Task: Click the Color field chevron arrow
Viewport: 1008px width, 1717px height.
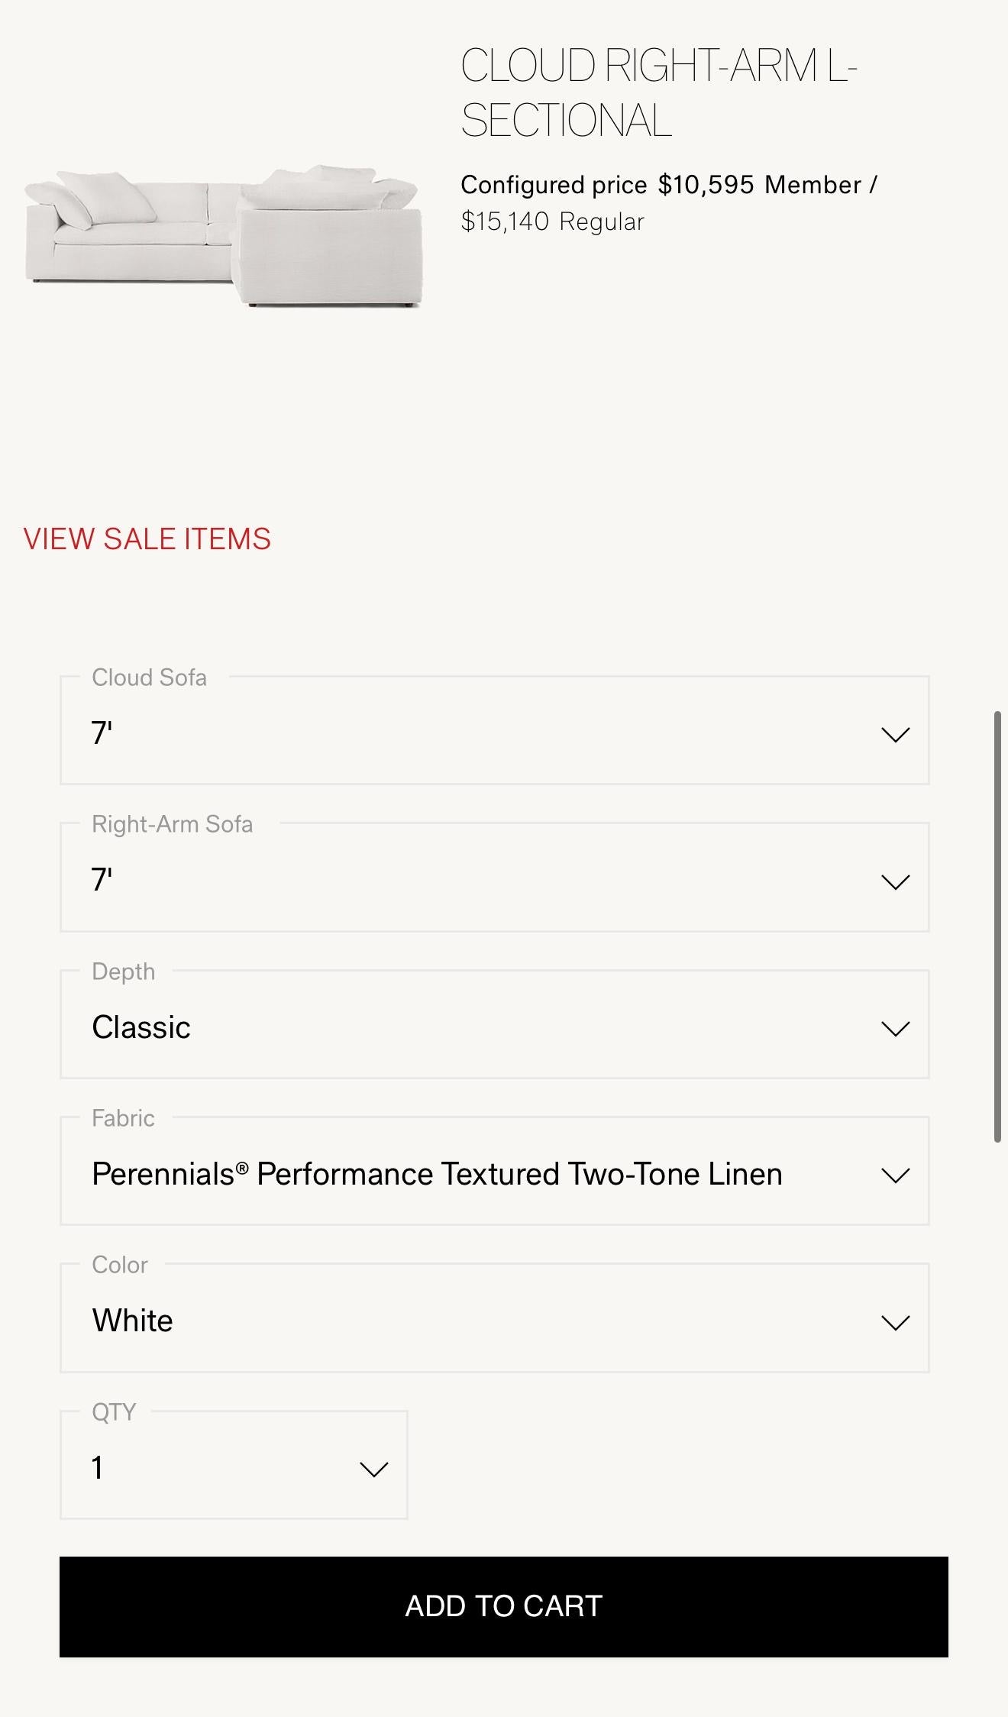Action: [x=895, y=1322]
